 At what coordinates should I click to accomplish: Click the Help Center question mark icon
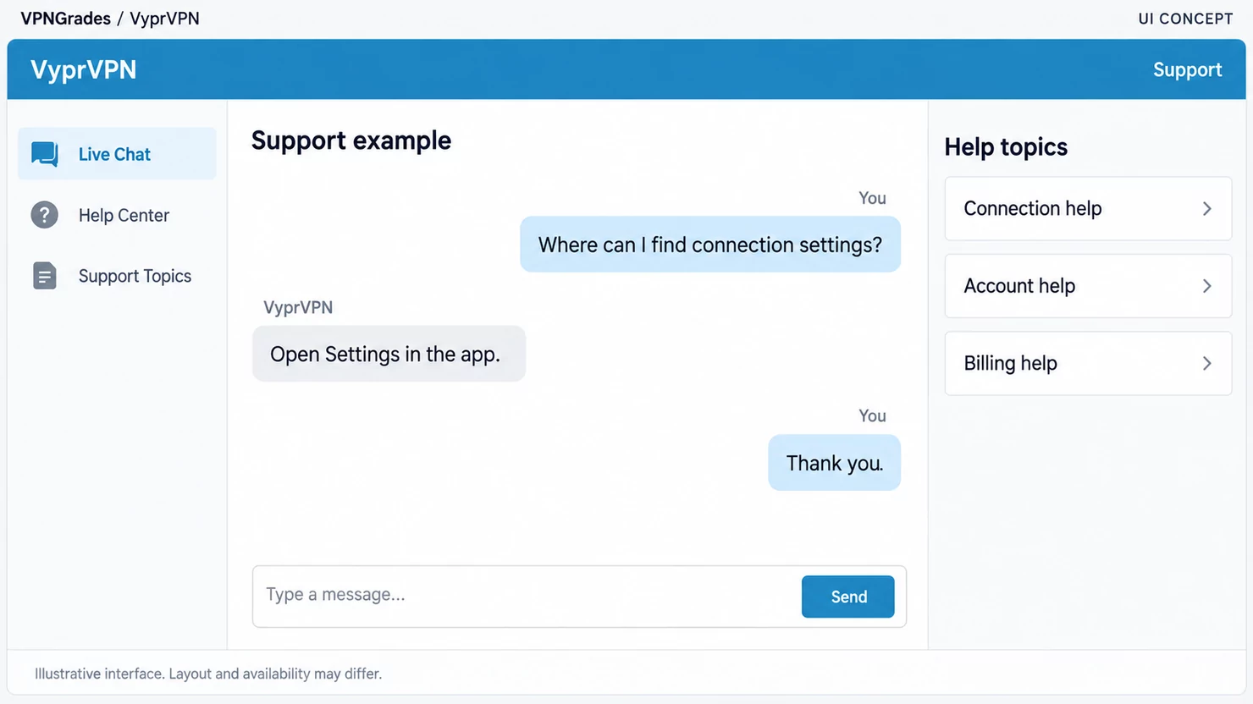point(45,215)
